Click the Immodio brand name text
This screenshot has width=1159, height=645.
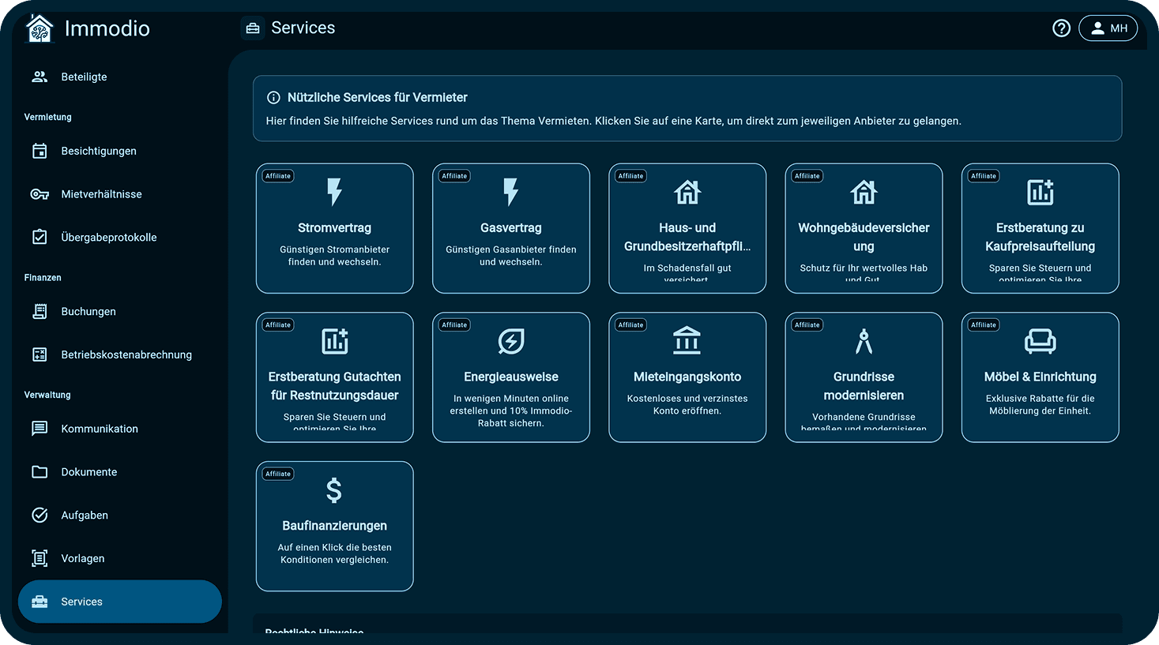[x=107, y=28]
